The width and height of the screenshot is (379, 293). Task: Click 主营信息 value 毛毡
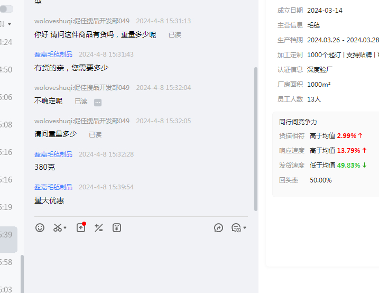pyautogui.click(x=313, y=25)
